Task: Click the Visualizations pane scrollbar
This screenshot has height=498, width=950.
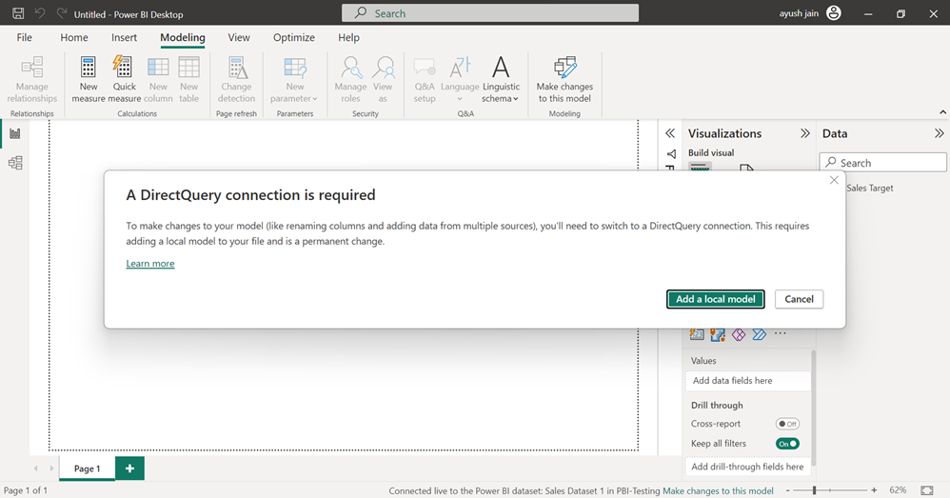Action: [x=814, y=408]
